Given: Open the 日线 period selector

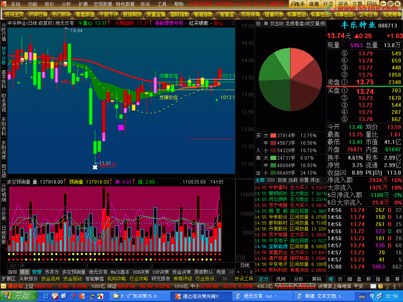Looking at the screenshot, I should click(x=244, y=265).
